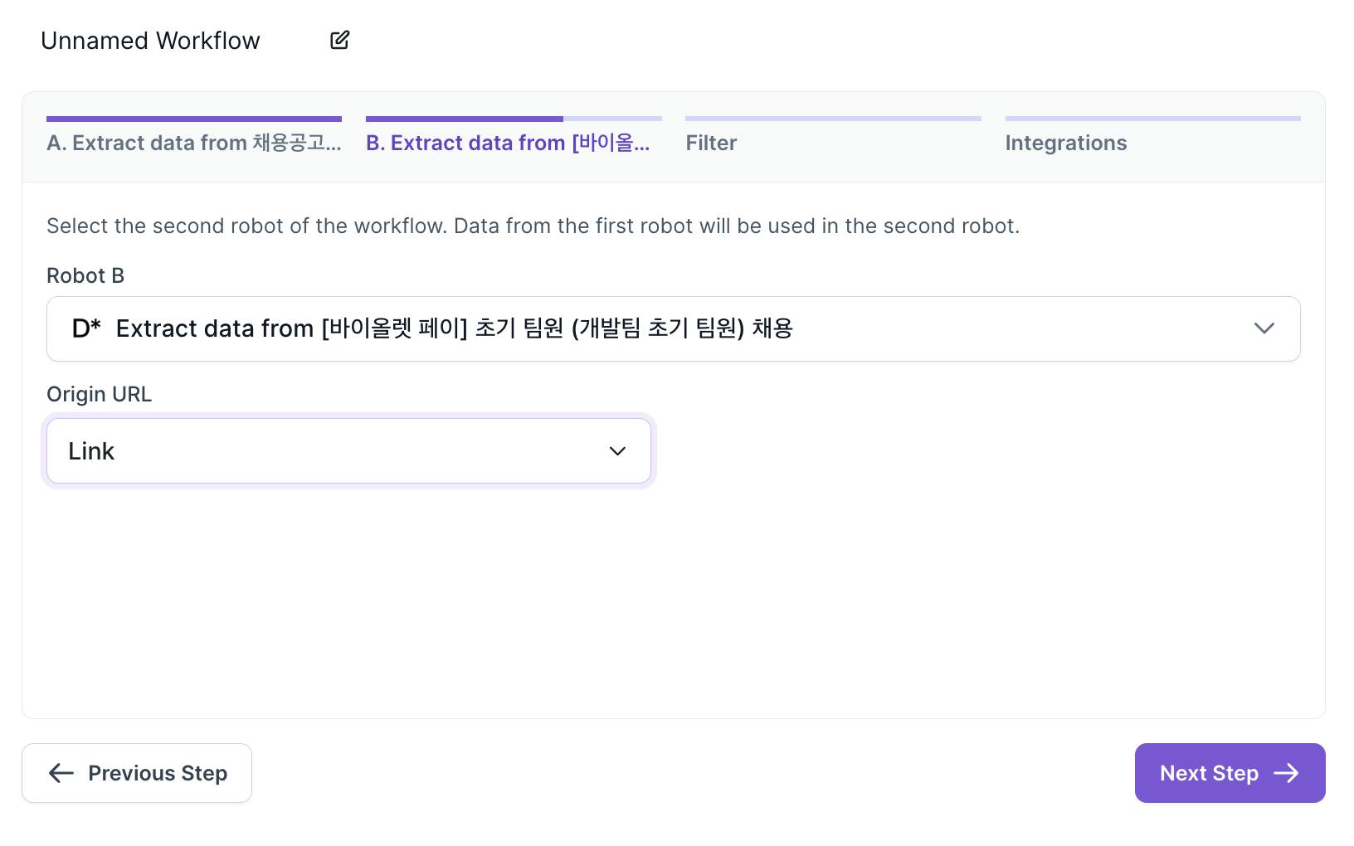Open the Robot B dropdown
Viewport: 1354px width, 846px height.
673,328
